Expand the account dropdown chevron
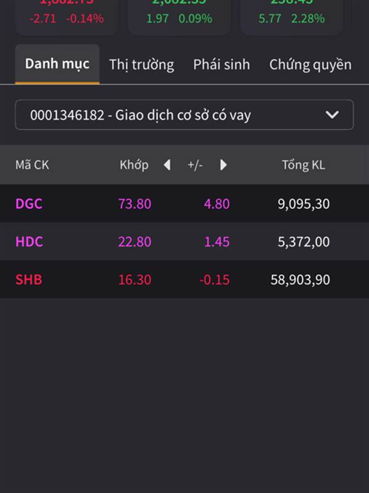The height and width of the screenshot is (493, 369). click(332, 115)
